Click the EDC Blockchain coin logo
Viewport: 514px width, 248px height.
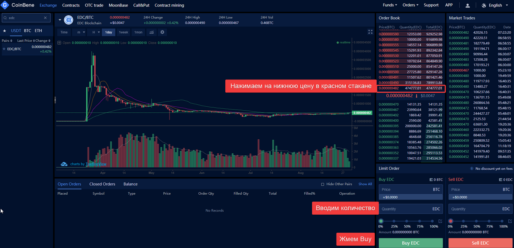click(x=69, y=20)
